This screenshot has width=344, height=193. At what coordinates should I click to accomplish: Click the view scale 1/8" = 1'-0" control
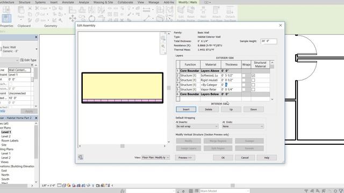pyautogui.click(x=48, y=185)
